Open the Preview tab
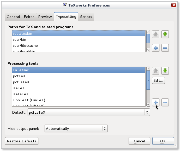The width and height of the screenshot is (180, 151). coord(45,17)
